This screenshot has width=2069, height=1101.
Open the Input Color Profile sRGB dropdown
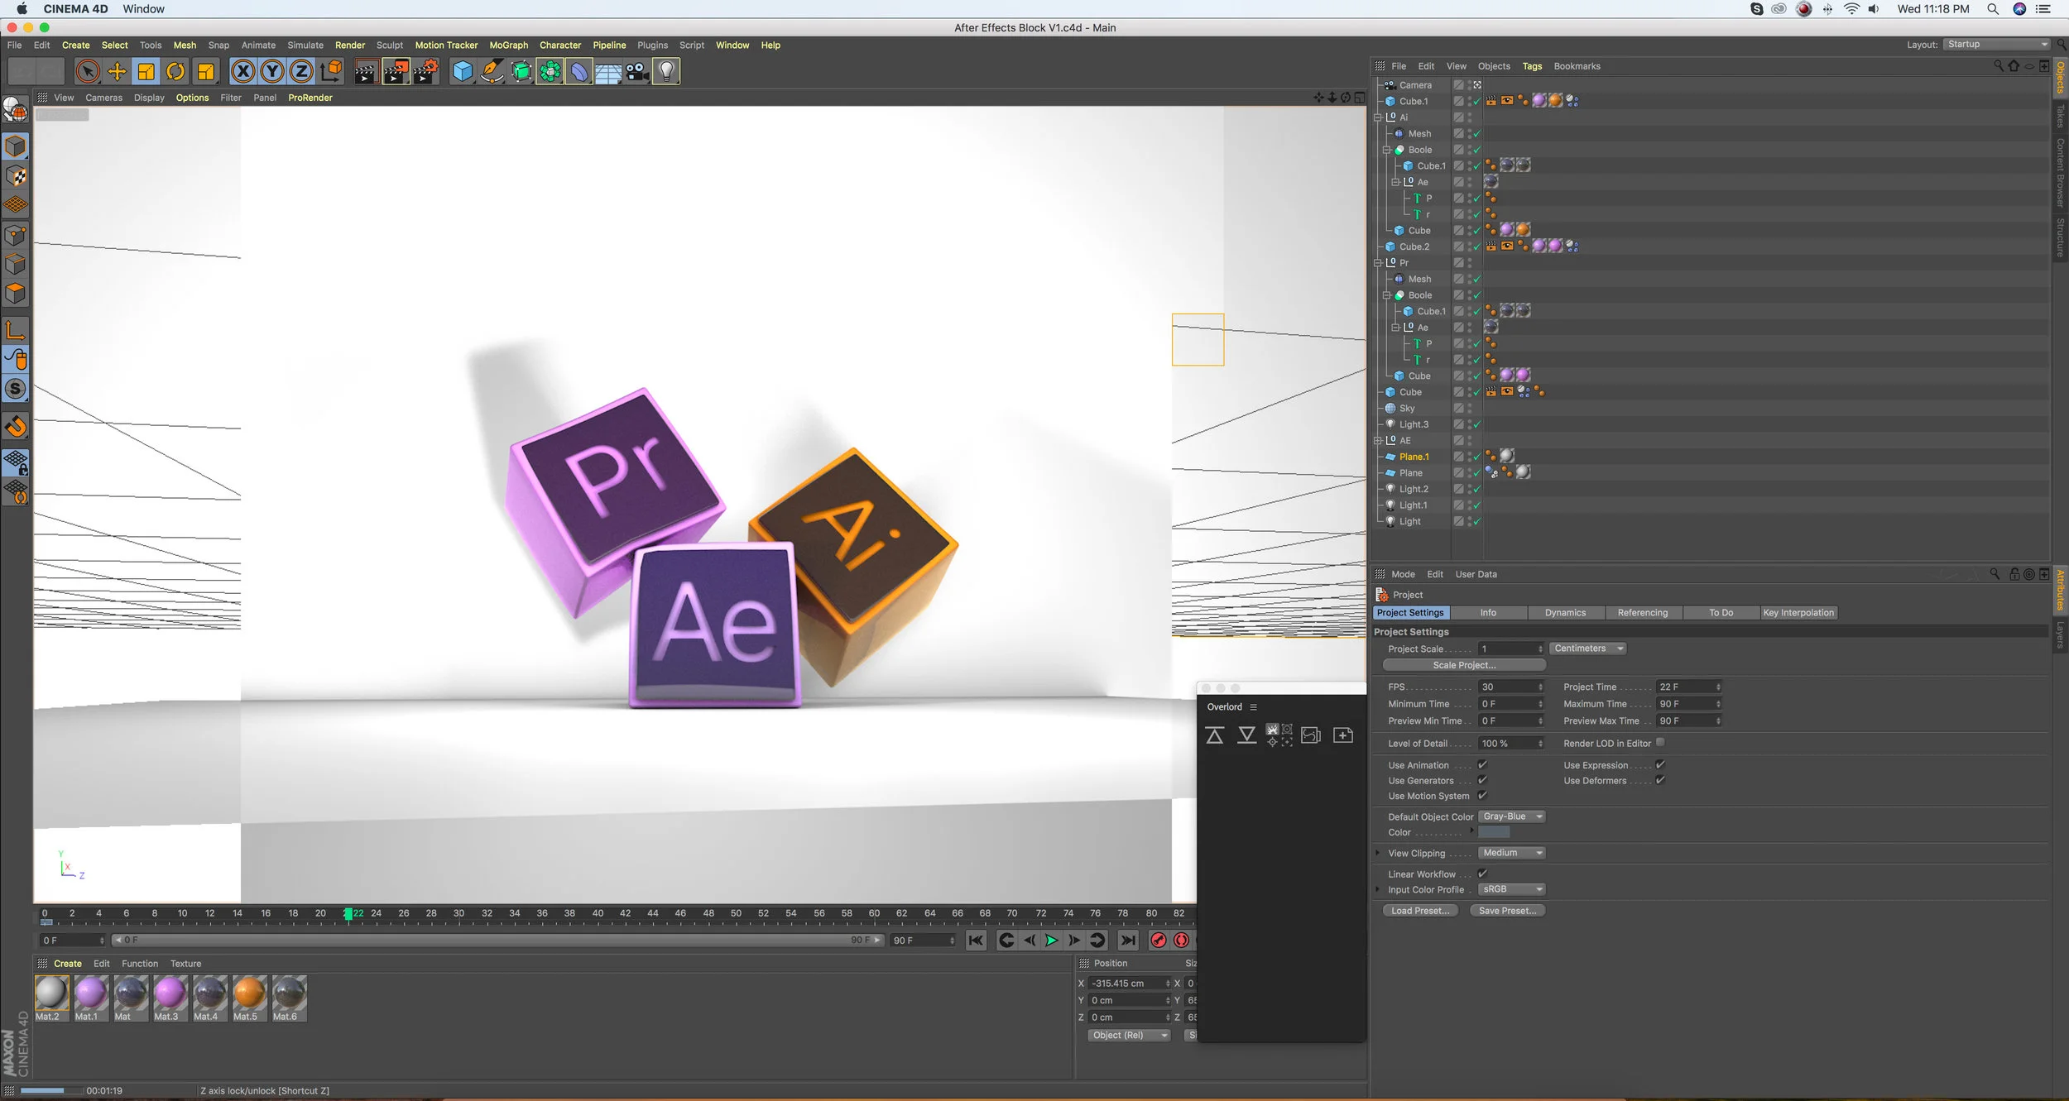tap(1512, 889)
